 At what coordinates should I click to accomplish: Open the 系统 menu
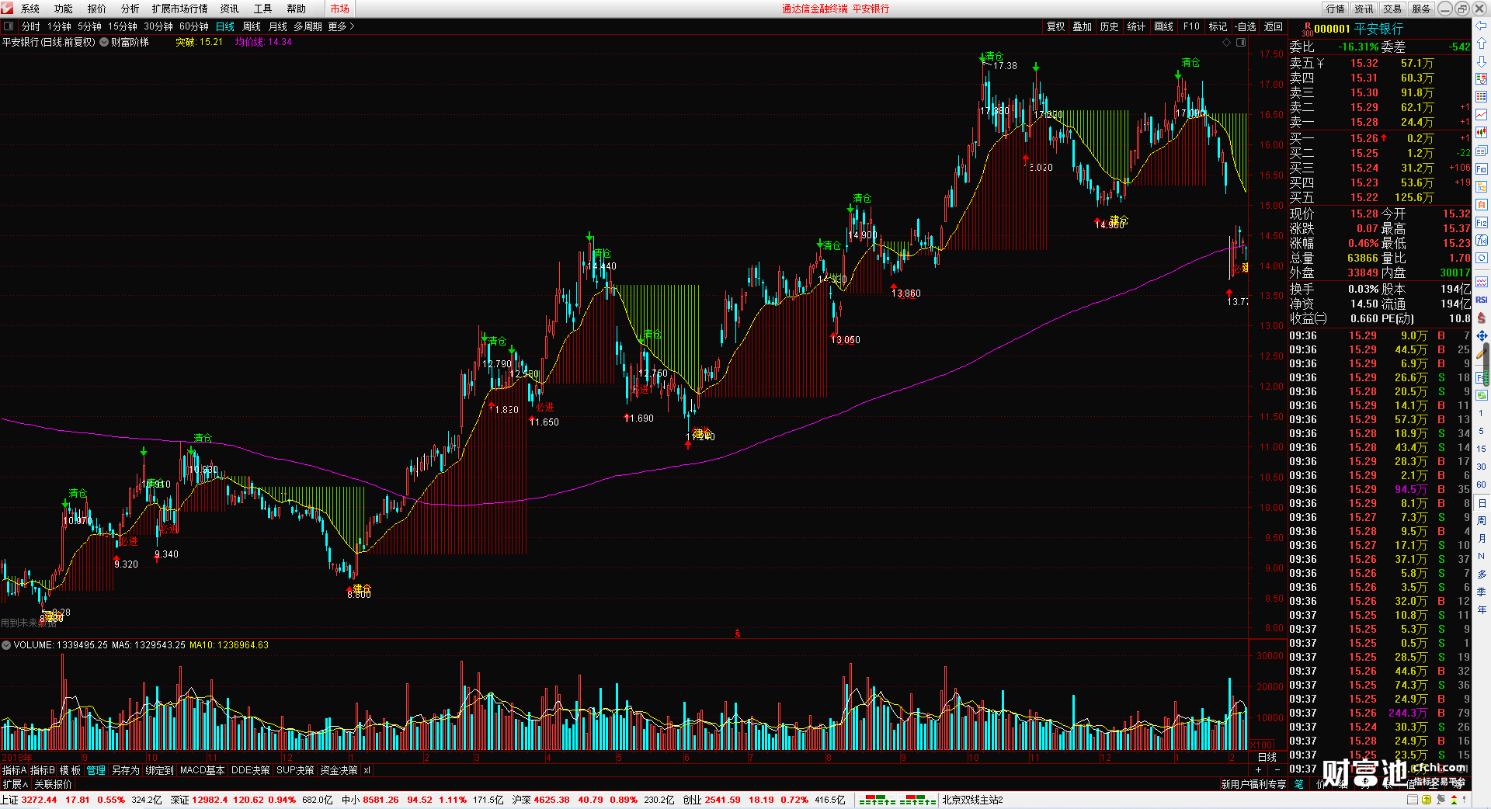(x=30, y=9)
